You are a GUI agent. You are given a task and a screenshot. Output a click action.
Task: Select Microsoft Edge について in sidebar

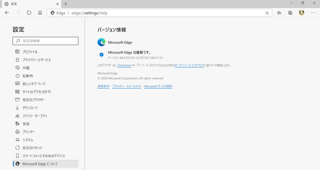[x=46, y=164]
